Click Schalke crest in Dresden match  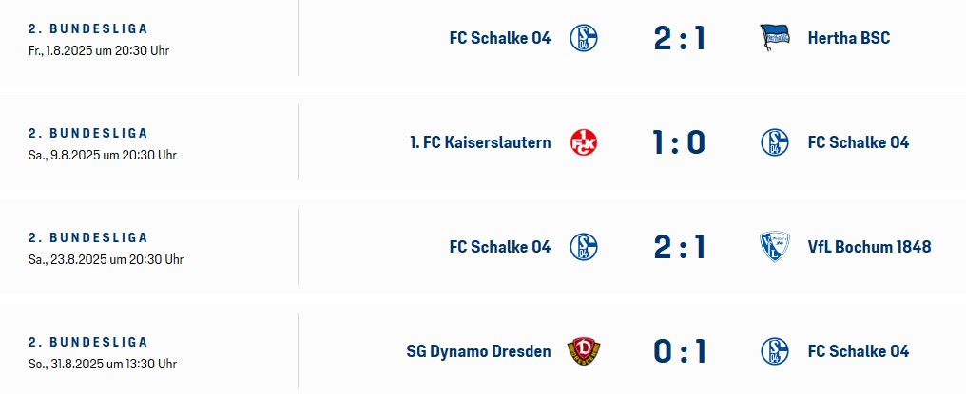774,351
